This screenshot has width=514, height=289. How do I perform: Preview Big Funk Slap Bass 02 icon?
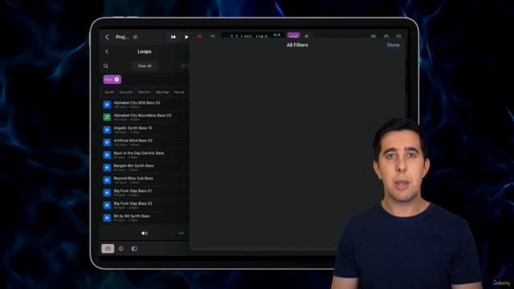pyautogui.click(x=107, y=206)
